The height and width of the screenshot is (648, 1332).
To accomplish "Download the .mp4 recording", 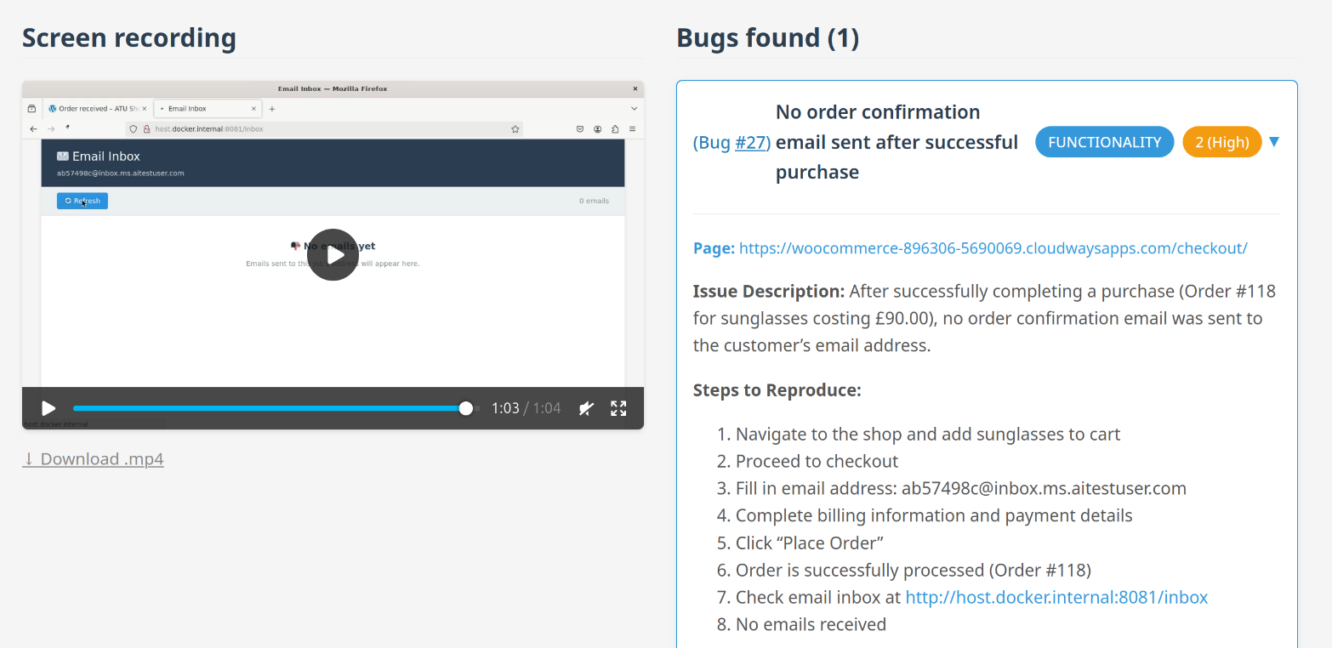I will coord(93,459).
